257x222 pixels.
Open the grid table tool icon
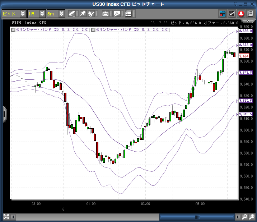(128, 14)
